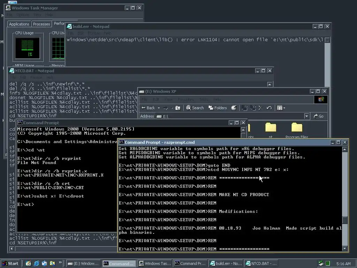Viewport: 357px width, 268px height.
Task: Switch to the Performance tab in Task Manager
Action: click(x=59, y=23)
